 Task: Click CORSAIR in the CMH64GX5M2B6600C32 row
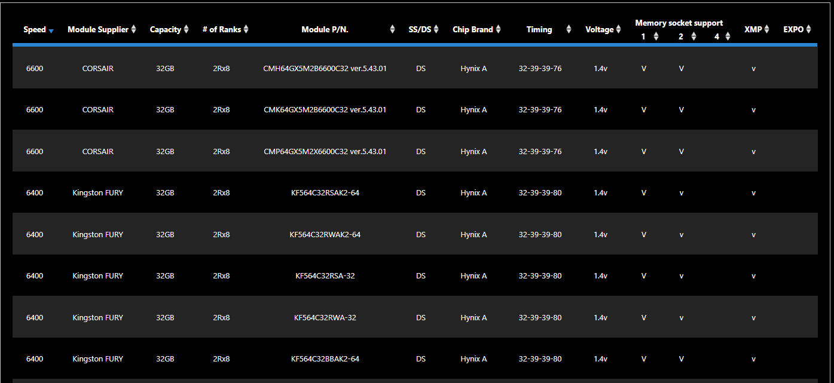pyautogui.click(x=98, y=69)
